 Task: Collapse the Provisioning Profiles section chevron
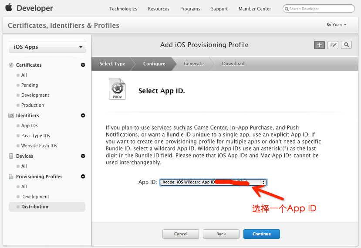click(x=83, y=177)
